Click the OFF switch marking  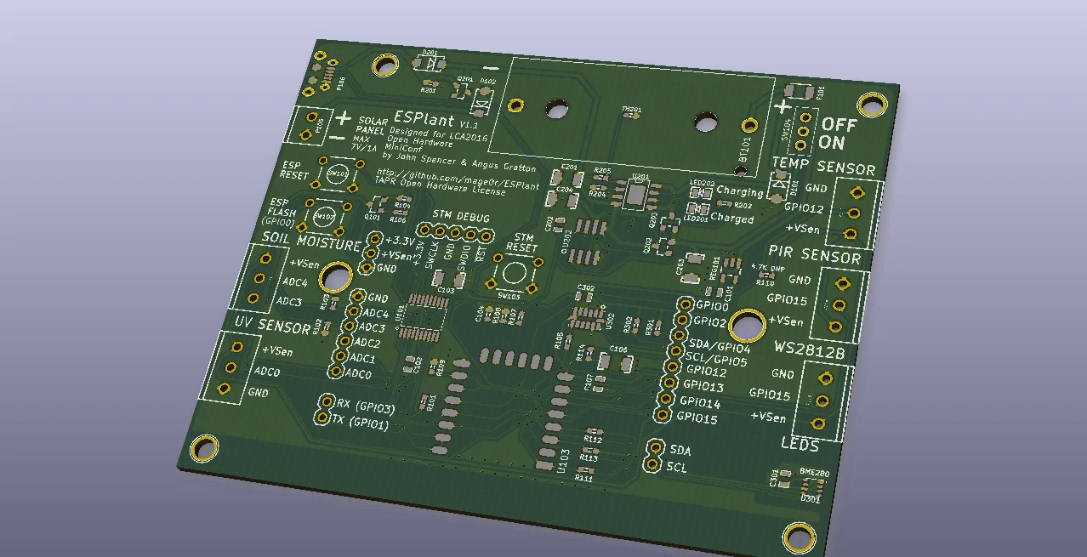(x=839, y=124)
